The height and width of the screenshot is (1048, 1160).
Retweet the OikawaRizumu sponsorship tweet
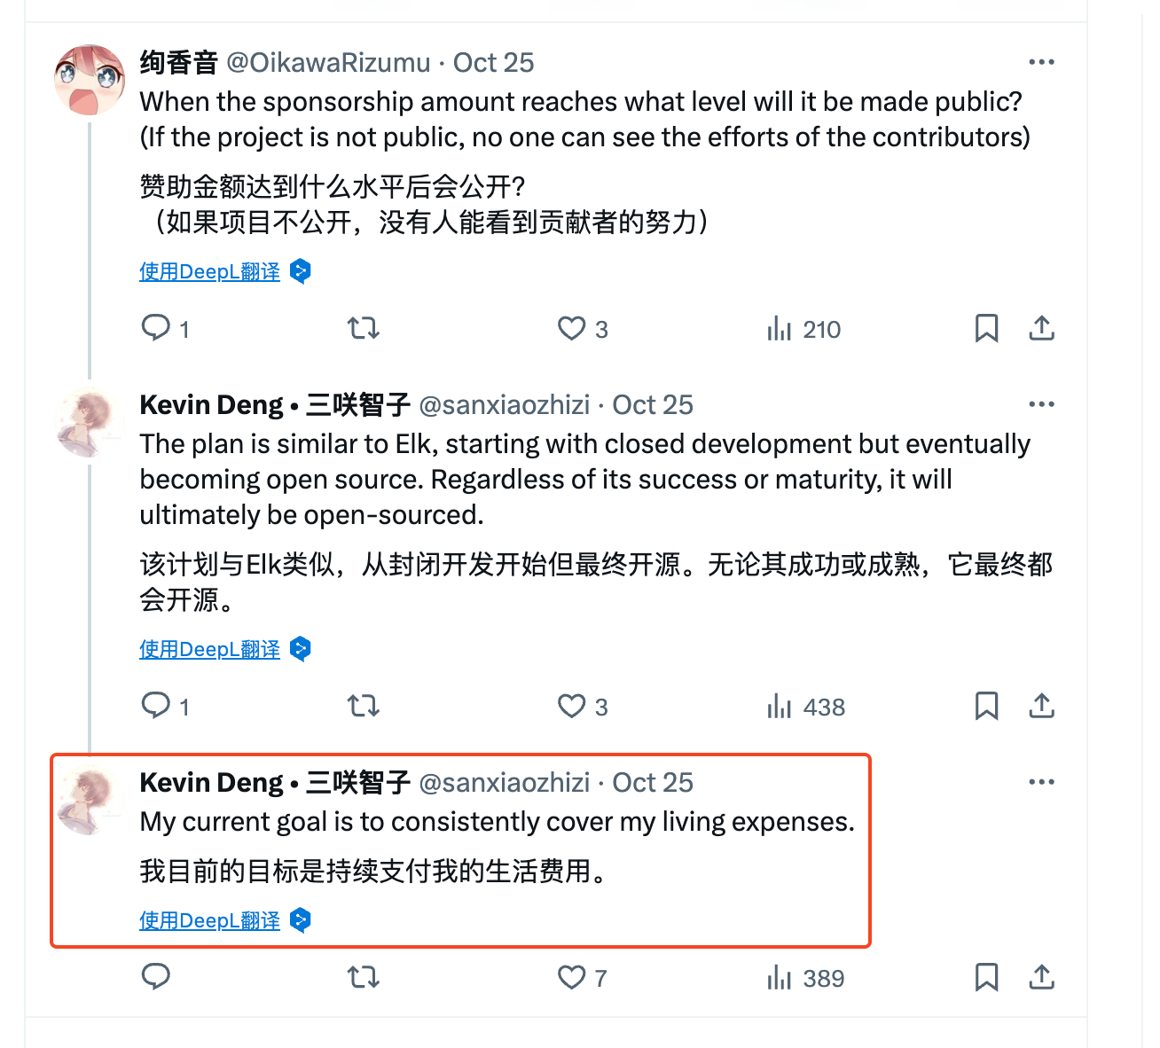click(x=363, y=328)
